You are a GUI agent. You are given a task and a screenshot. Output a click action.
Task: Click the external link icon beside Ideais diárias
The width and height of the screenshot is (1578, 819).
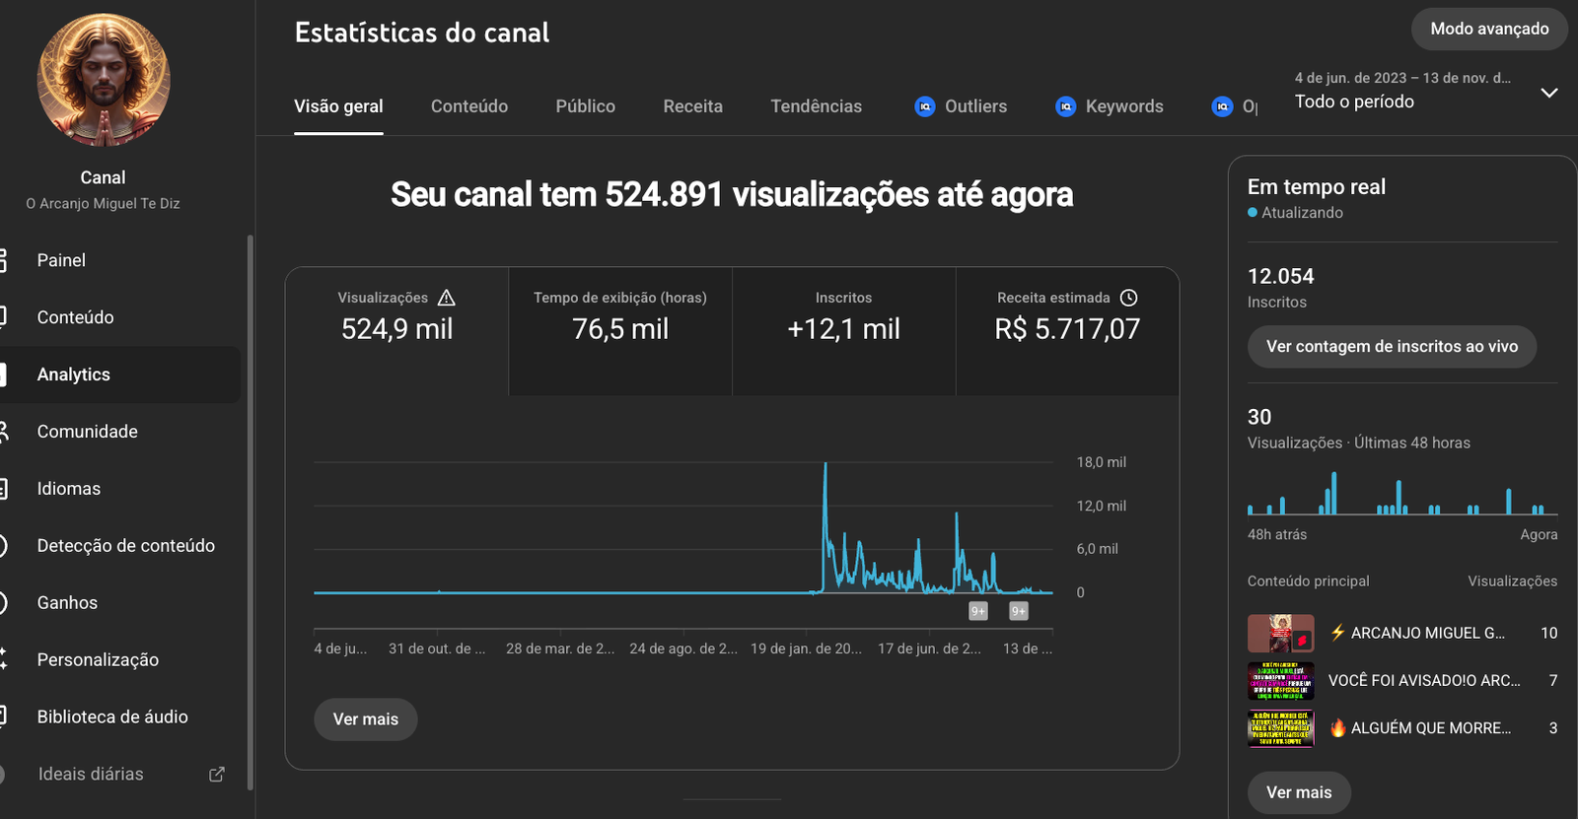[217, 775]
